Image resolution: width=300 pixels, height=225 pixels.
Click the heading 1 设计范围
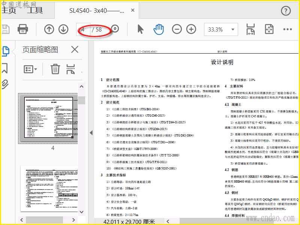click(110, 80)
